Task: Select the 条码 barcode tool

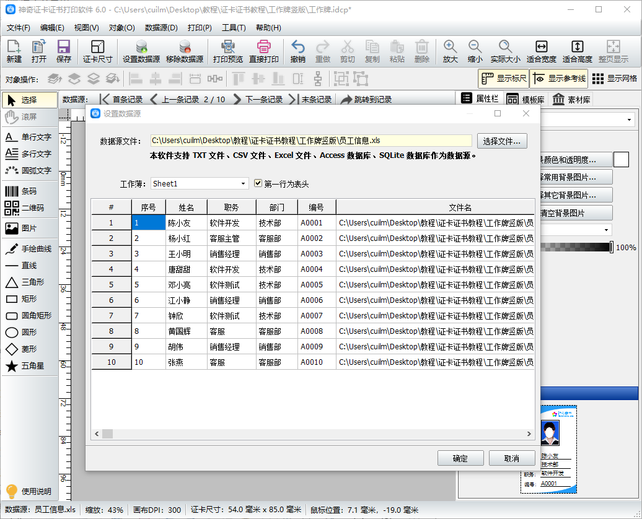Action: (x=29, y=191)
